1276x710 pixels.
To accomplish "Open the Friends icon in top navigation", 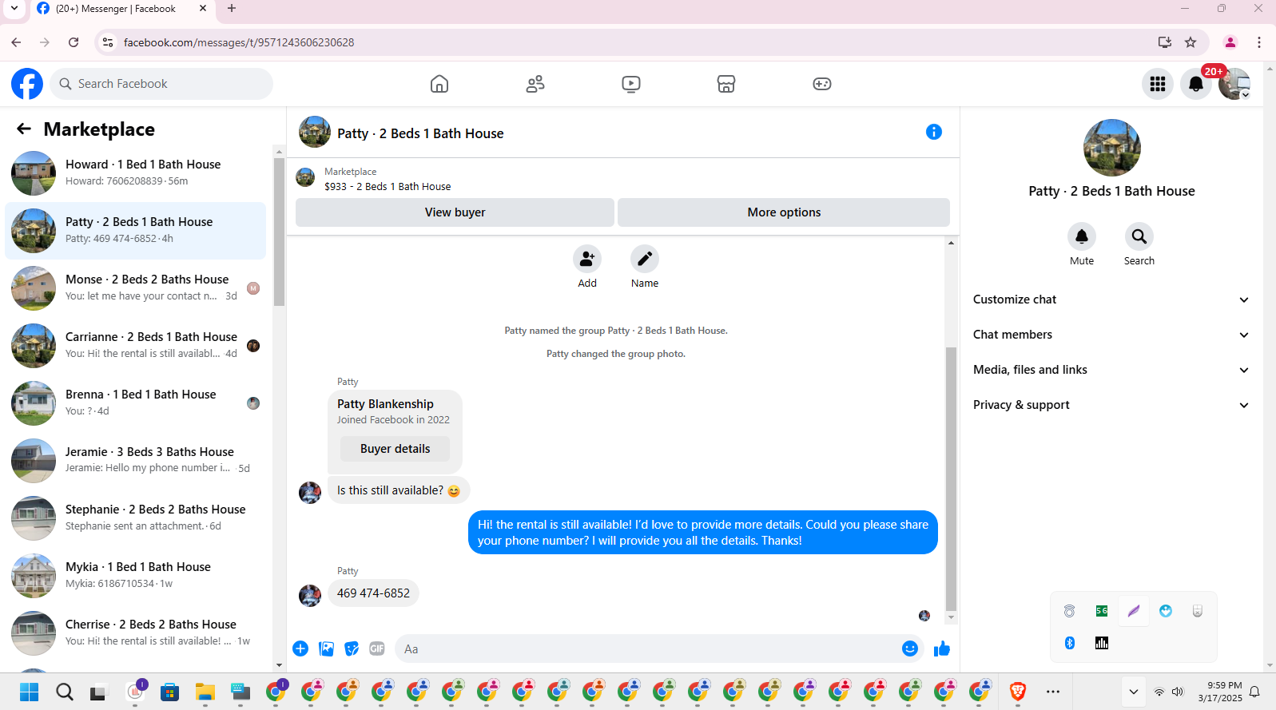I will (x=535, y=84).
